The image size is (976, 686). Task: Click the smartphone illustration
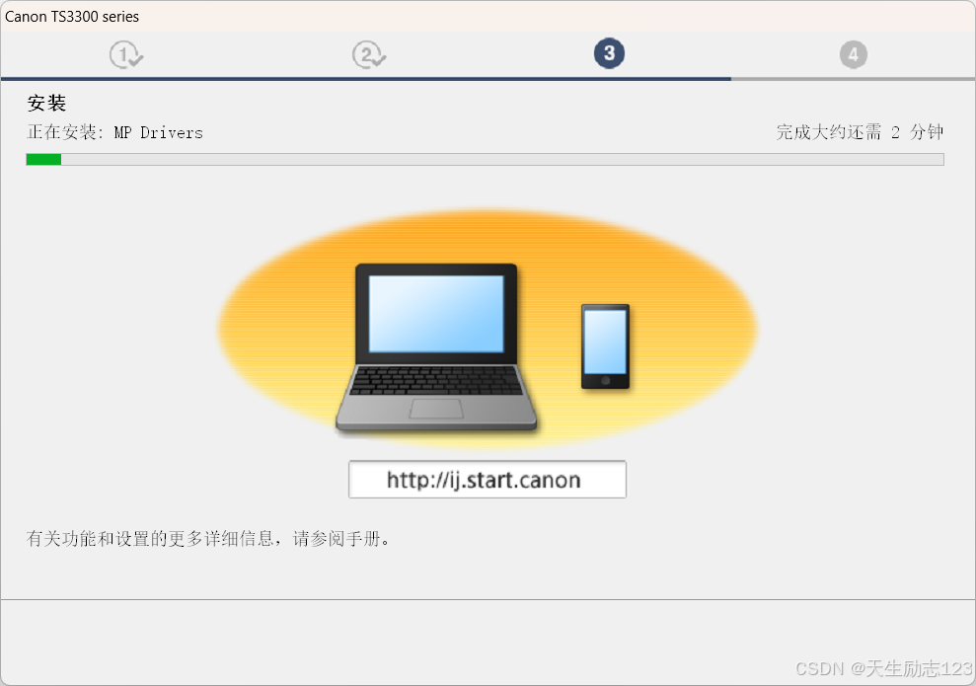[x=606, y=346]
